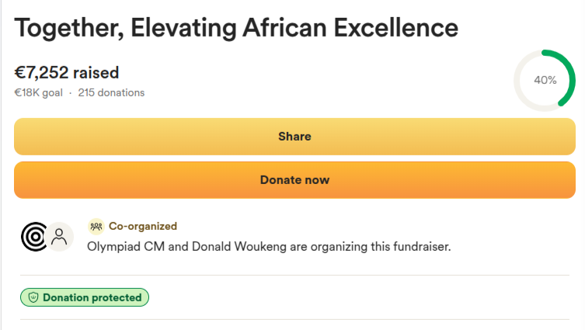
Task: Click the Co-organized label text
Action: 143,226
